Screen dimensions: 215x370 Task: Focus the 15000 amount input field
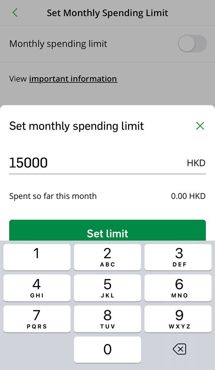coord(94,163)
